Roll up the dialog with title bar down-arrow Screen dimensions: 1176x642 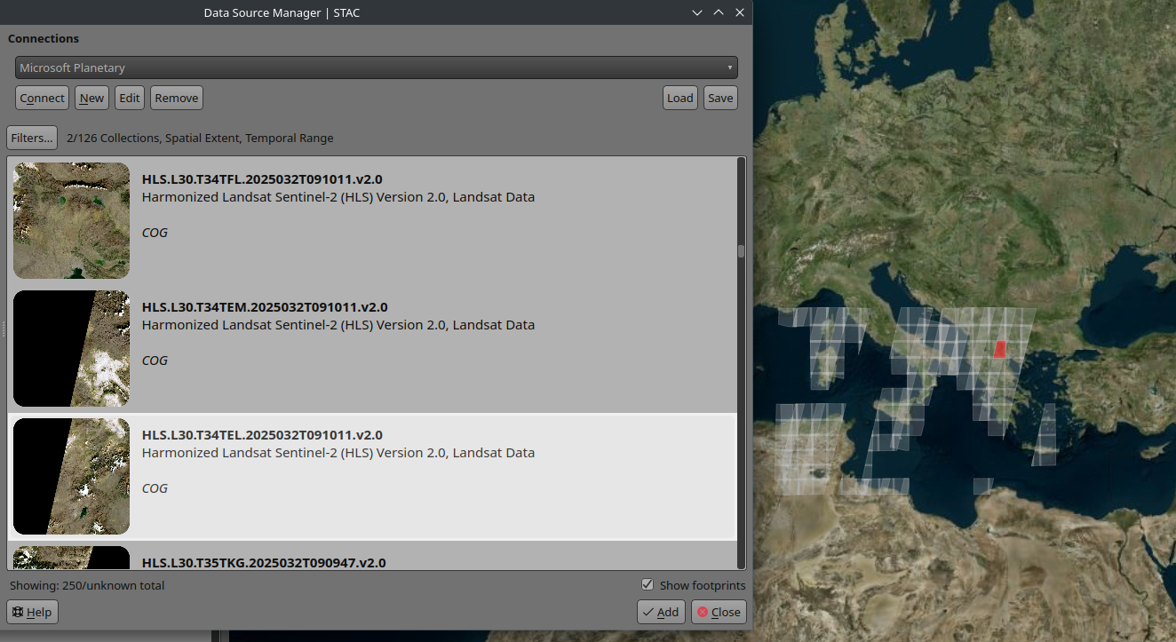pyautogui.click(x=697, y=12)
